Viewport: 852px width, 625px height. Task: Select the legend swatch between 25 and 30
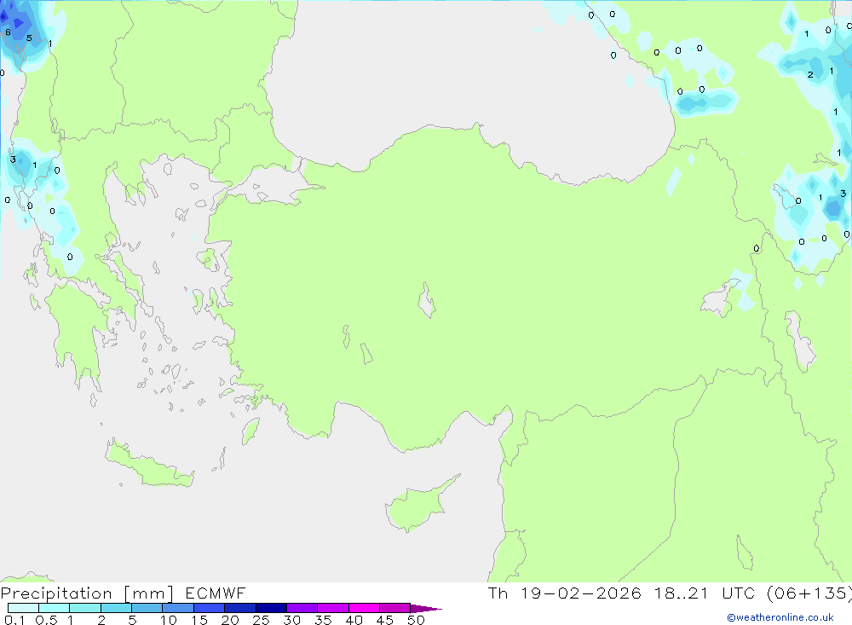271,608
